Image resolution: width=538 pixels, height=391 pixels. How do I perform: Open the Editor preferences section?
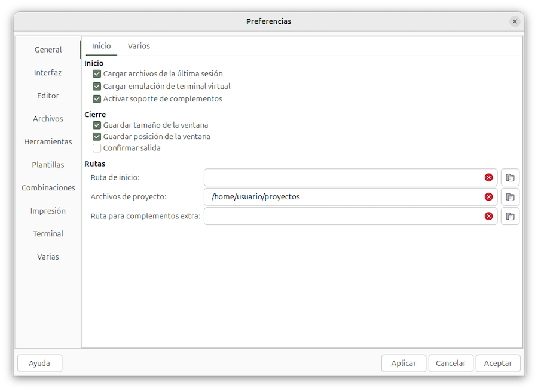click(48, 96)
